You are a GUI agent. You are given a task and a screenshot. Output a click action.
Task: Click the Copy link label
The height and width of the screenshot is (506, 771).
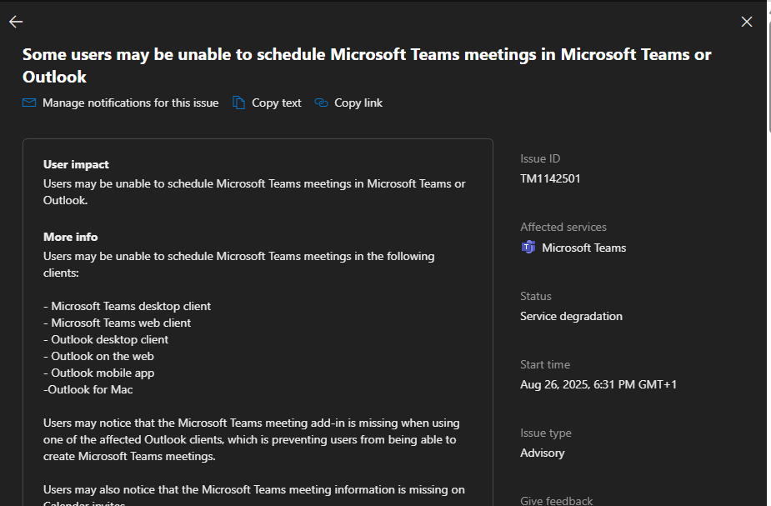[357, 103]
